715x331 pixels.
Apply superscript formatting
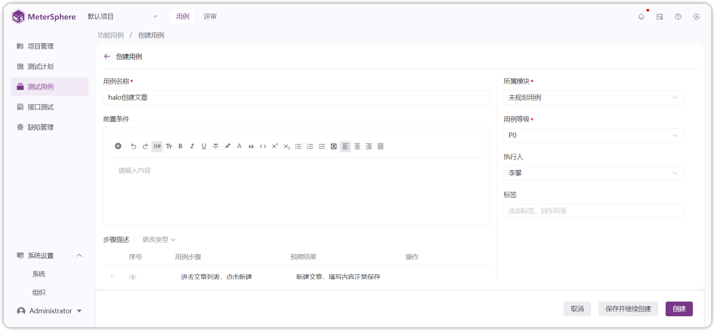275,146
